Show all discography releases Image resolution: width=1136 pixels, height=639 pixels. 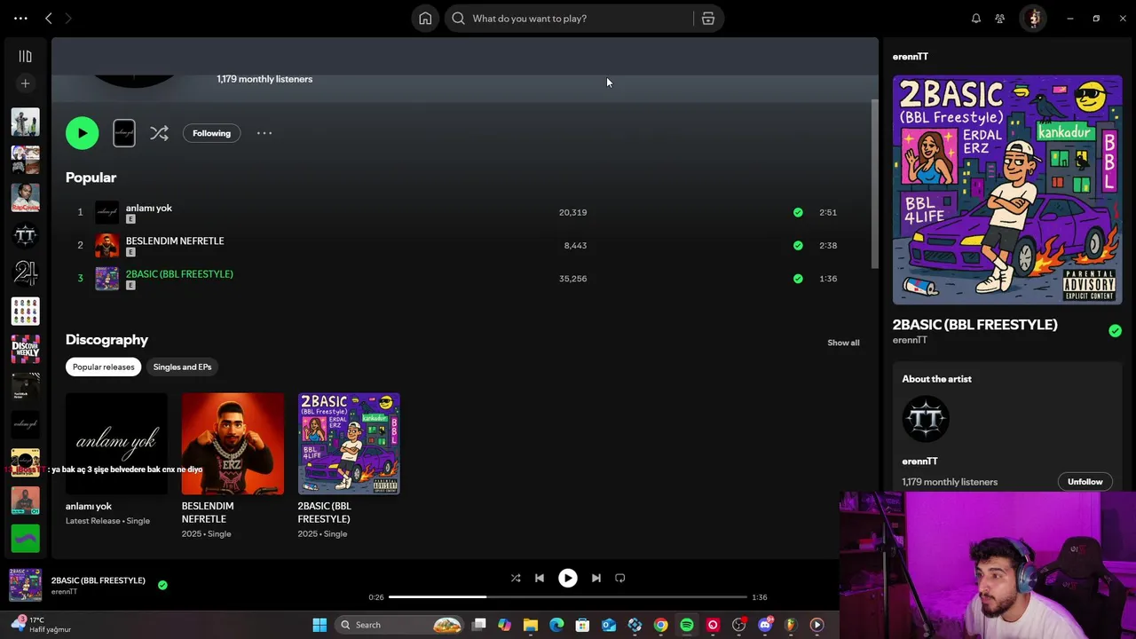point(843,343)
